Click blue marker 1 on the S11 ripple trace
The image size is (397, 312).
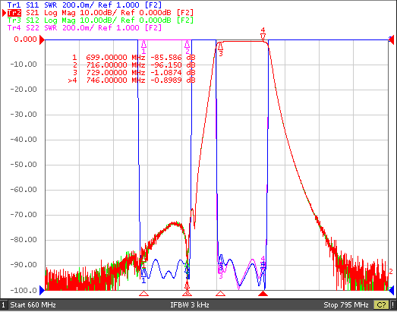(143, 276)
